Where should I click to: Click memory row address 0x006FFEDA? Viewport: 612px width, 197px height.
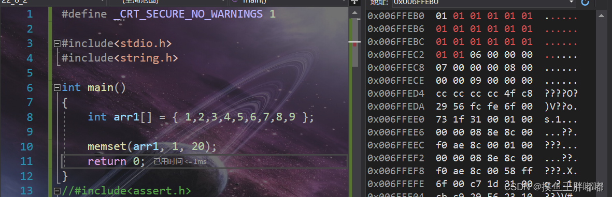point(396,107)
